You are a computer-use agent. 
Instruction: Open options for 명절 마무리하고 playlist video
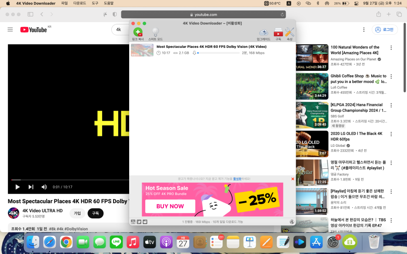[391, 163]
